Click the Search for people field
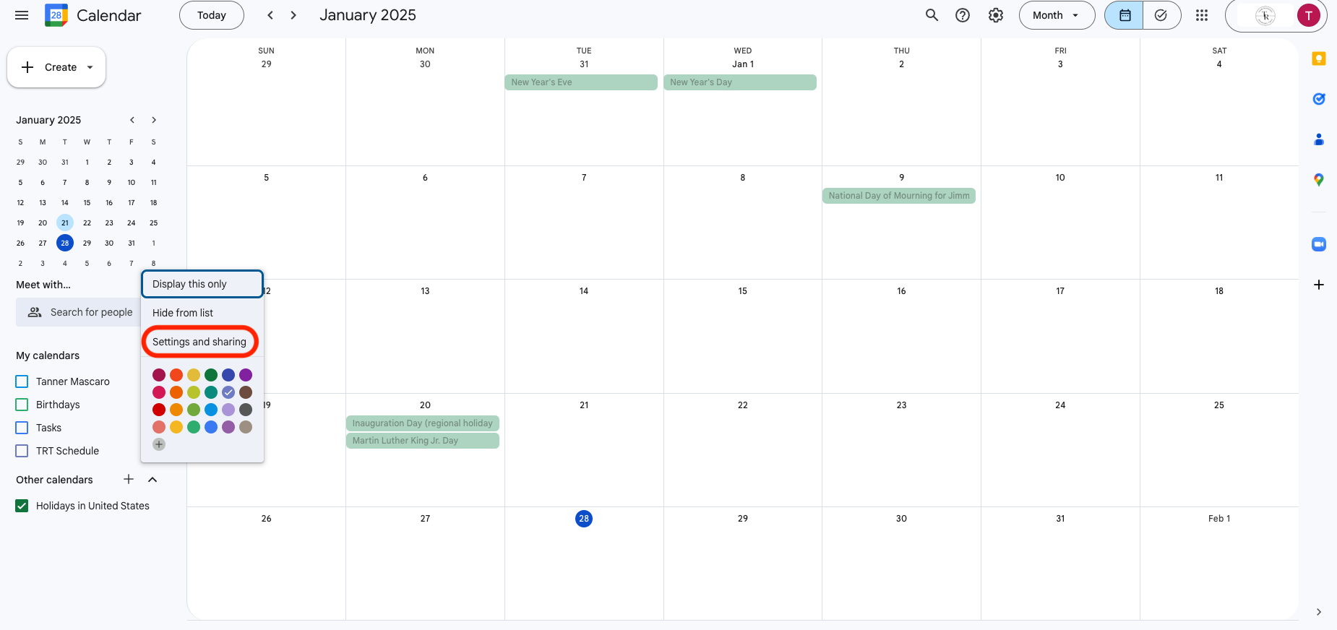The image size is (1337, 630). click(x=79, y=312)
